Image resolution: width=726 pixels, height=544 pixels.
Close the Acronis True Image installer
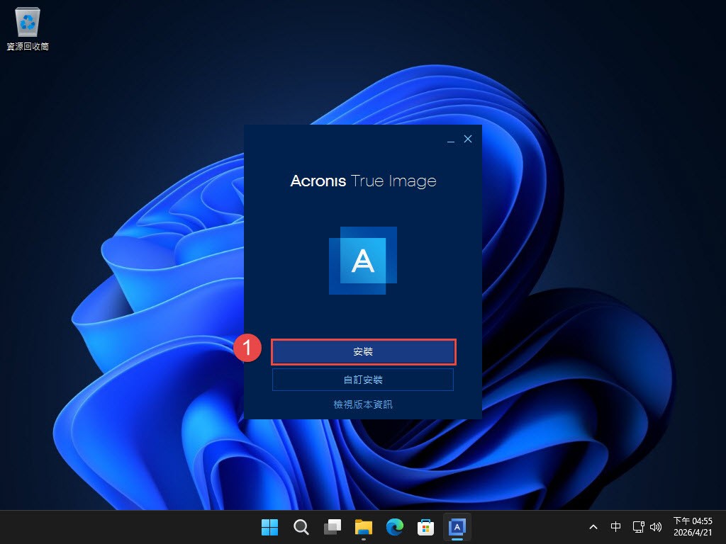pos(468,140)
